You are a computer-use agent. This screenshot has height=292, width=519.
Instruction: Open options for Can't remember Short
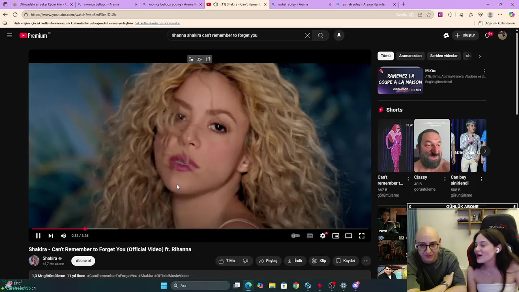(x=408, y=179)
